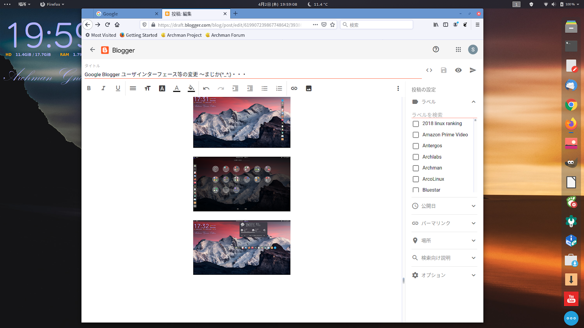
Task: Click the label search field
Action: pos(443,114)
